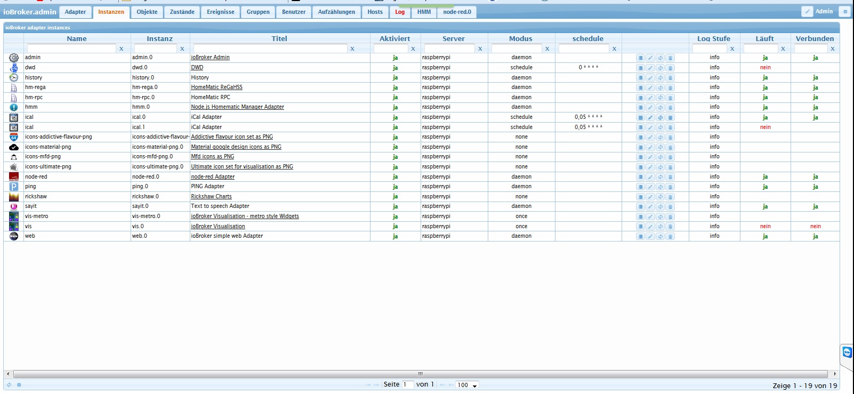Open system settings gear in top right
The height and width of the screenshot is (394, 854).
[845, 11]
